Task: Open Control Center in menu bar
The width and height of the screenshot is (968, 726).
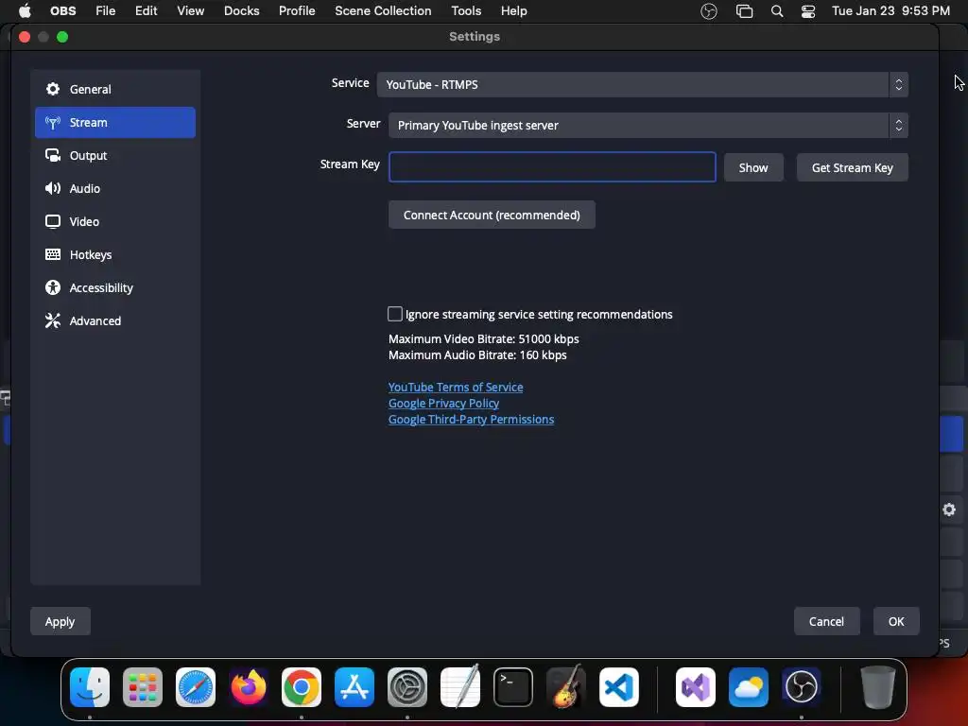Action: (808, 11)
